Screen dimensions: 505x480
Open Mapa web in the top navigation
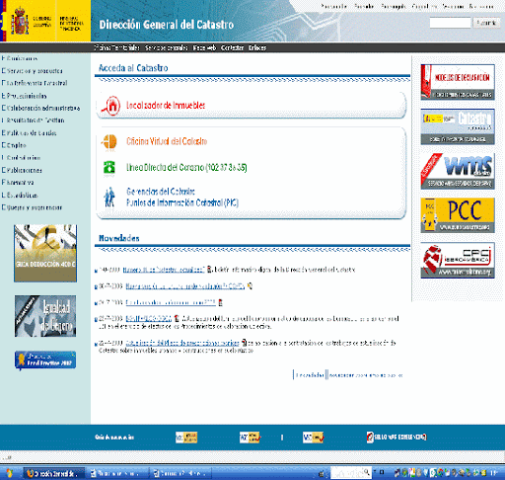click(204, 48)
